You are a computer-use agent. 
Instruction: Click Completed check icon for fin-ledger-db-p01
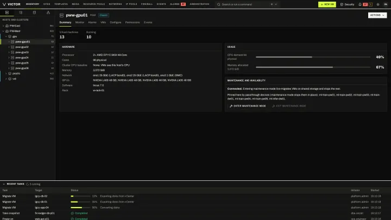click(x=72, y=213)
